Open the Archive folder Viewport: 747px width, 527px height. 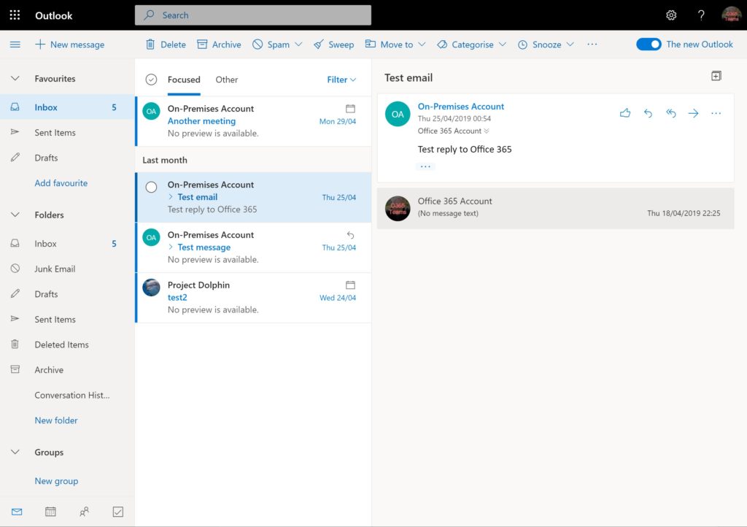point(67,370)
